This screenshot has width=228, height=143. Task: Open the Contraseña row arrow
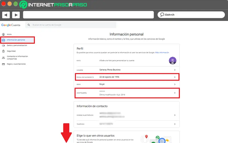[175, 93]
